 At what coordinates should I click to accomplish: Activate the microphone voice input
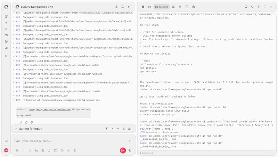pos(130,150)
